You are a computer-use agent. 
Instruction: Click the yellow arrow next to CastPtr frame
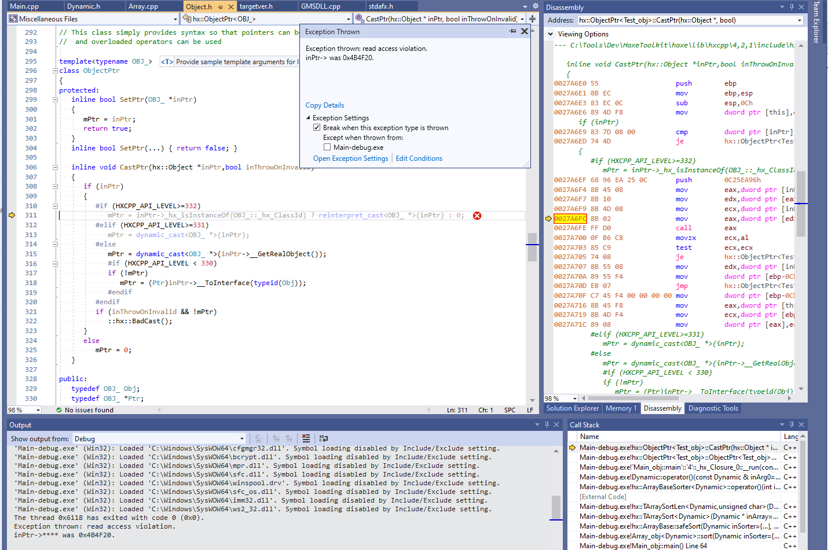(573, 447)
